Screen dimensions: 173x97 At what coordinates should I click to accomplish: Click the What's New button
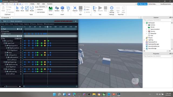click(142, 4)
